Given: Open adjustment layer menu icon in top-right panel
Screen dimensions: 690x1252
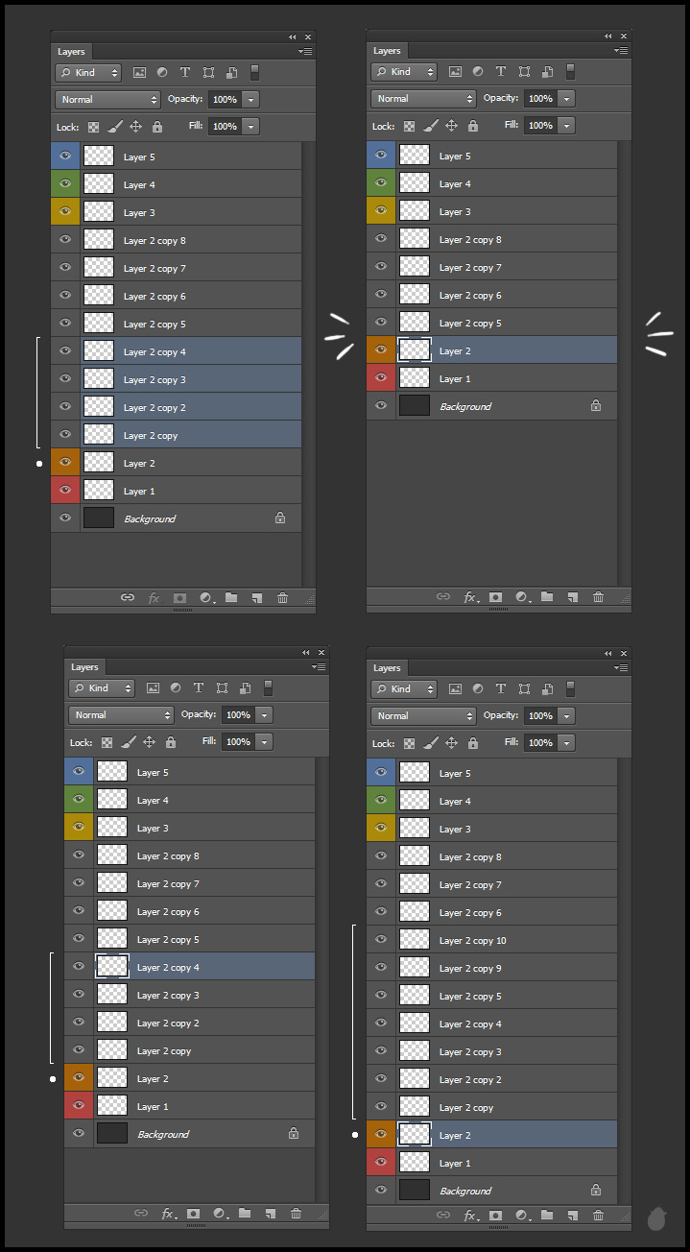Looking at the screenshot, I should (521, 597).
